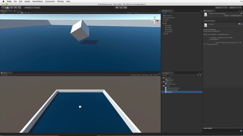Open Game view Gizmos dropdown
This screenshot has height=136, width=243.
pos(156,75)
